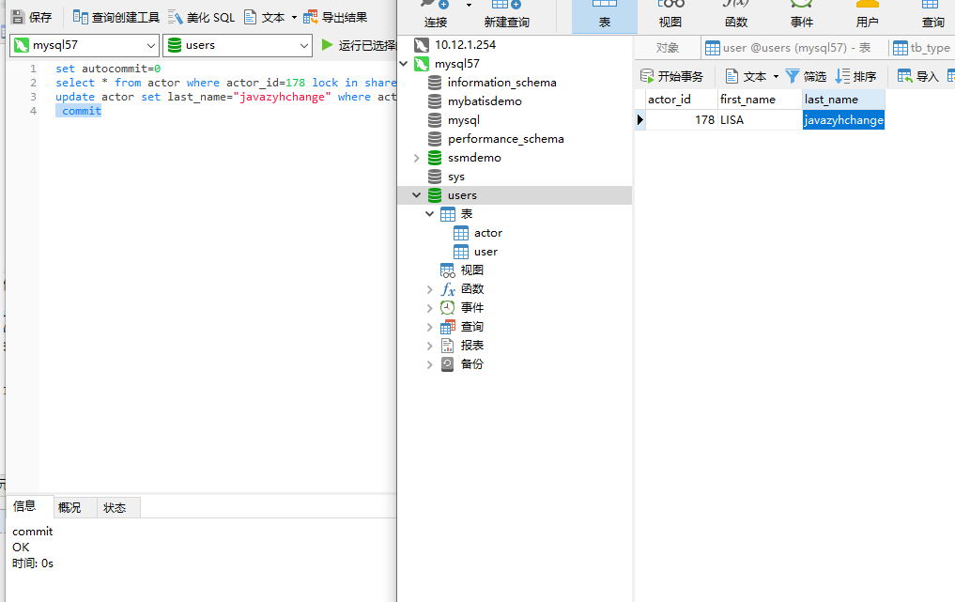Click New Query (新建查询) button
Screen dimensions: 955x602
coord(507,15)
